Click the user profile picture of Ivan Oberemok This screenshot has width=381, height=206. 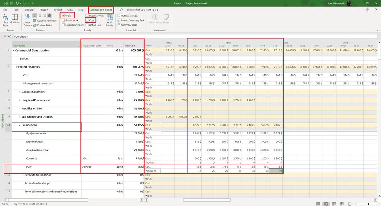coord(349,3)
